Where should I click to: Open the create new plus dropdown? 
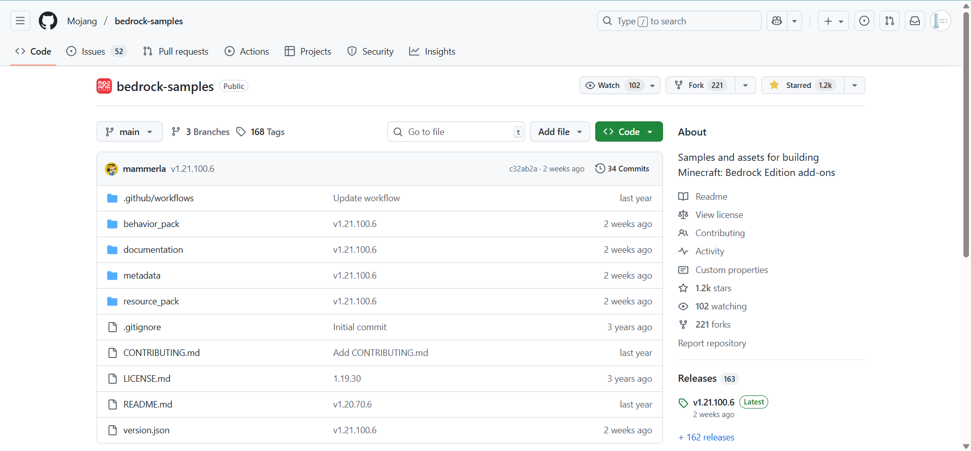pyautogui.click(x=833, y=21)
